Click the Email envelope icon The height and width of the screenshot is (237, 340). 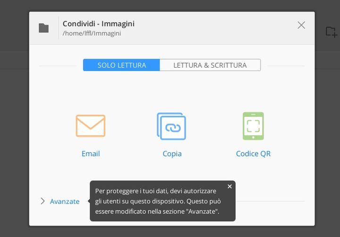tap(90, 126)
